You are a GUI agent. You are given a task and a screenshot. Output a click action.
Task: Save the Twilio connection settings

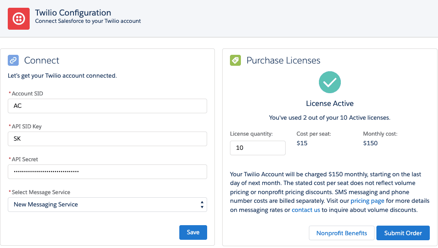193,232
